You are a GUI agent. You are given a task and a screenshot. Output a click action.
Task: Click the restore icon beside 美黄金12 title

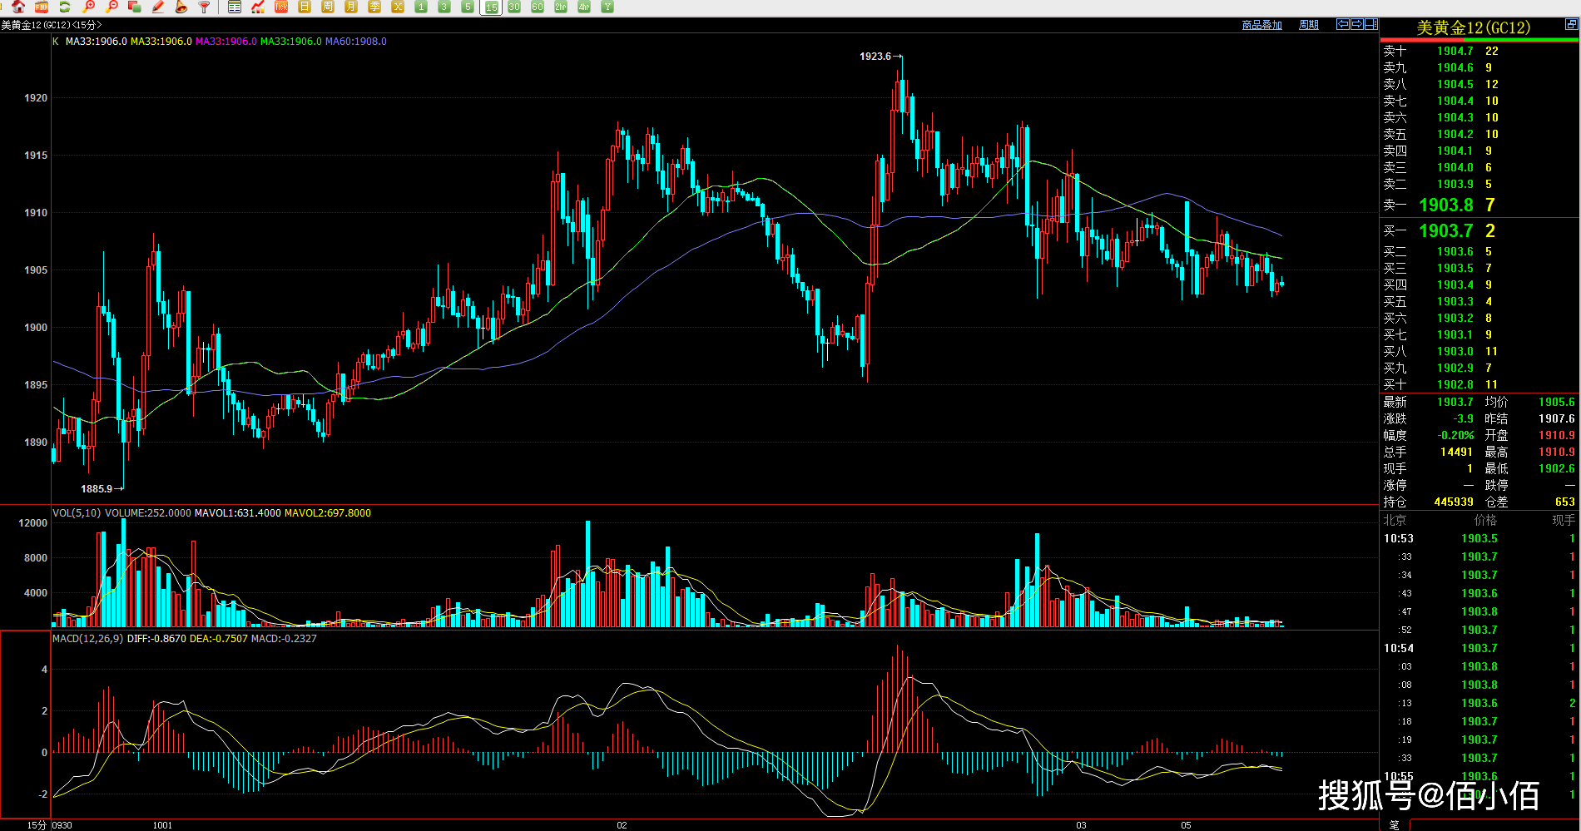(x=1571, y=25)
